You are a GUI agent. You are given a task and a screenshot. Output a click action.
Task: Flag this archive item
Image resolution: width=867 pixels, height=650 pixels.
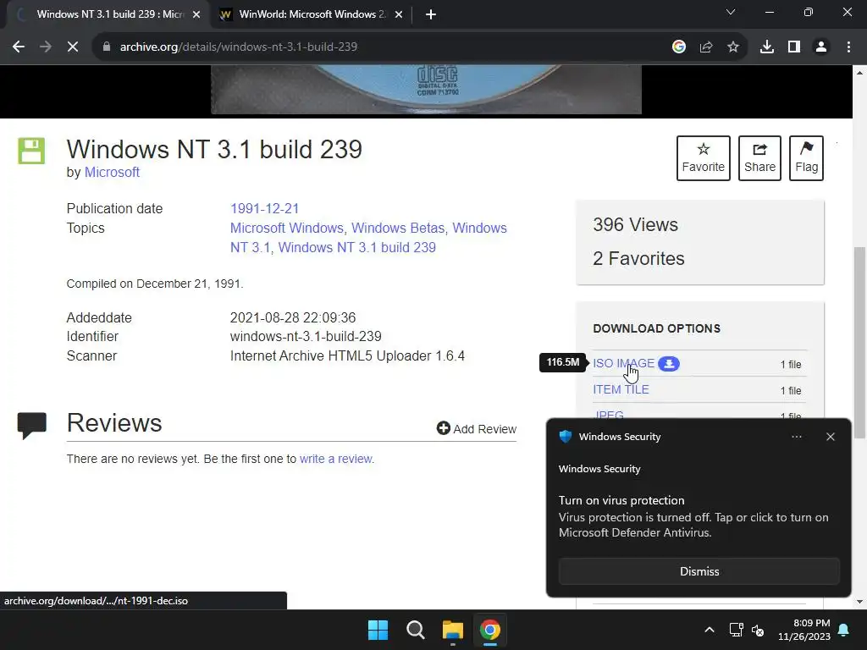click(x=806, y=158)
